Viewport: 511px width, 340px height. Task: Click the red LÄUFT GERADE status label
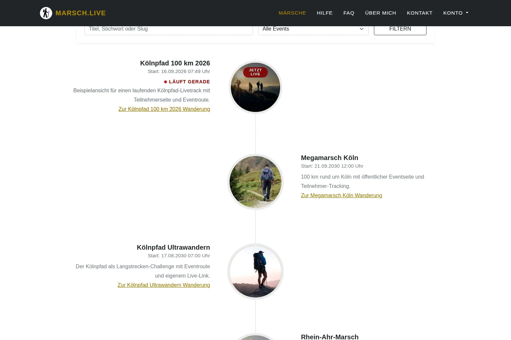coord(187,82)
